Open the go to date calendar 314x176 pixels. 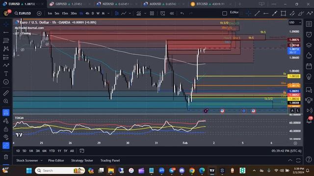click(82, 151)
